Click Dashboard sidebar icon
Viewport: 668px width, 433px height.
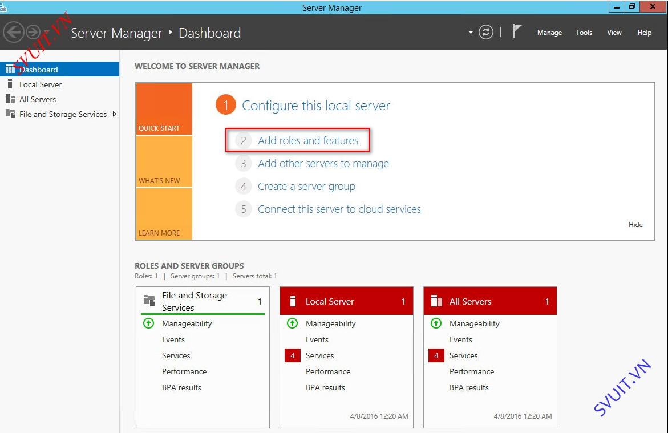pos(10,69)
